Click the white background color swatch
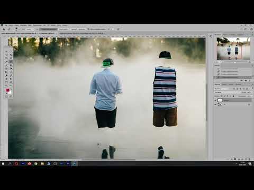Screen dimensions: 254x190 click(x=10, y=92)
